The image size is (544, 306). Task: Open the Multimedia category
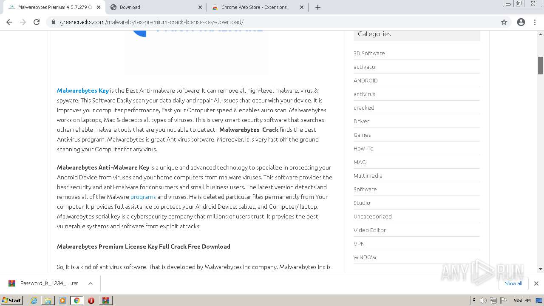click(368, 176)
